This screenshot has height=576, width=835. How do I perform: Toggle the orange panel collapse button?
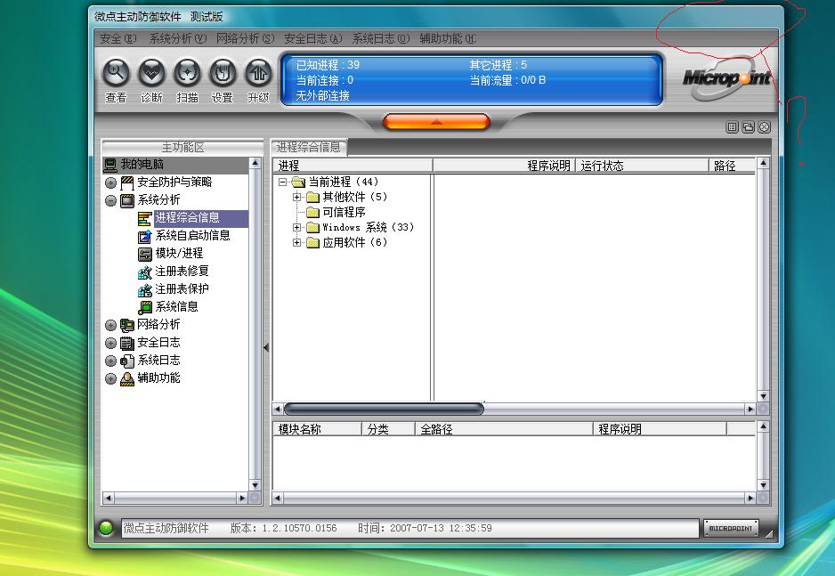tap(436, 122)
